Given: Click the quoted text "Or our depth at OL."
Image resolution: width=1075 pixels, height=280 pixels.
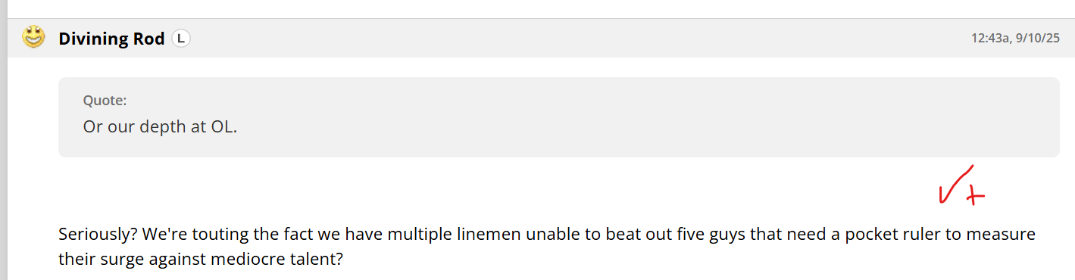Looking at the screenshot, I should click(x=160, y=127).
